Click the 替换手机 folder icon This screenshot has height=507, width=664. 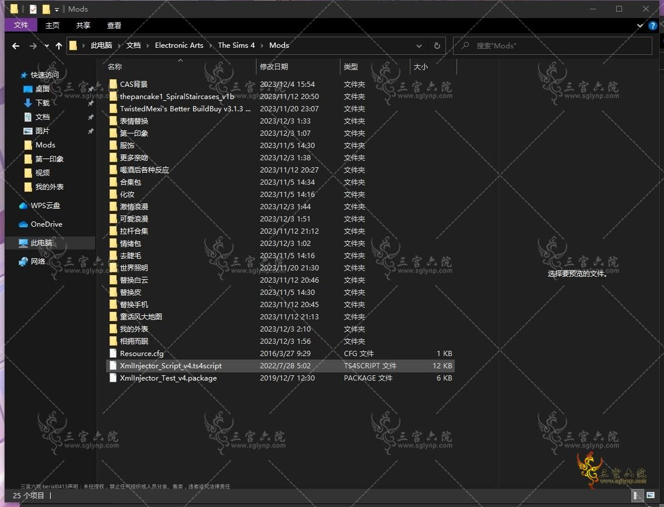[113, 305]
